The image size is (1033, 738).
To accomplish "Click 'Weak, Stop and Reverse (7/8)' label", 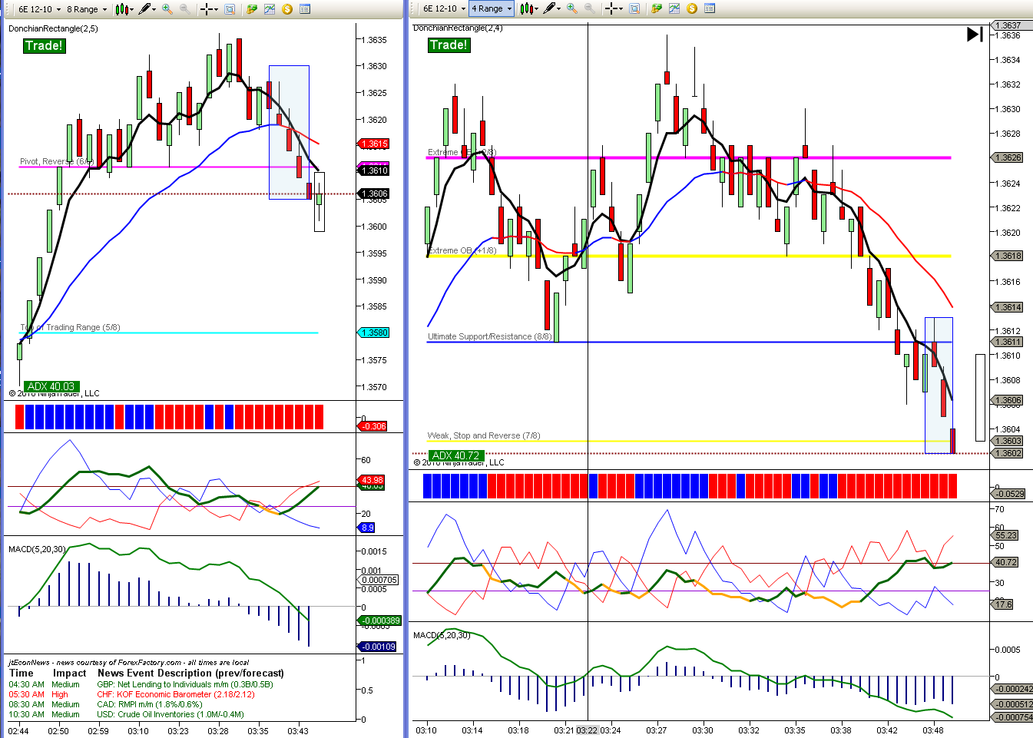I will click(x=484, y=435).
